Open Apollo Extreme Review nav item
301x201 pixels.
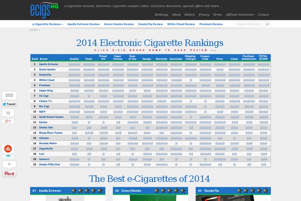click(x=83, y=24)
